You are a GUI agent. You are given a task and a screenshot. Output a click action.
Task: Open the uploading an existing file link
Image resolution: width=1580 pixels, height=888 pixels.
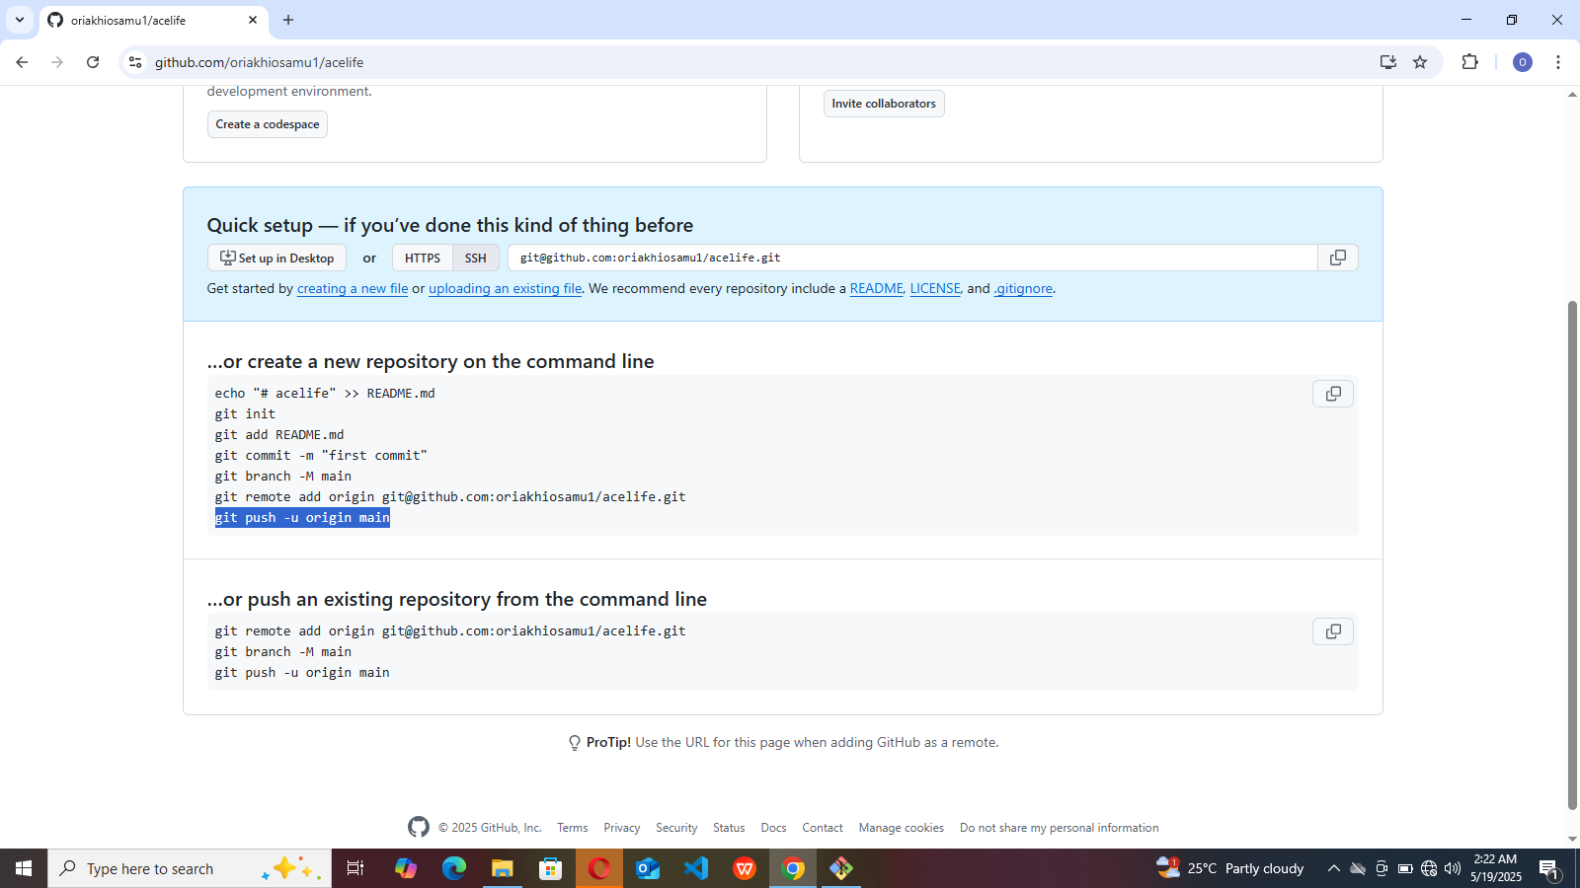[x=505, y=288]
